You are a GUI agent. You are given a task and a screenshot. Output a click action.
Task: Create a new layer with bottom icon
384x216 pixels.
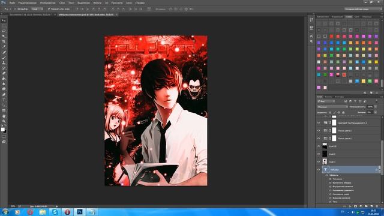(x=371, y=206)
